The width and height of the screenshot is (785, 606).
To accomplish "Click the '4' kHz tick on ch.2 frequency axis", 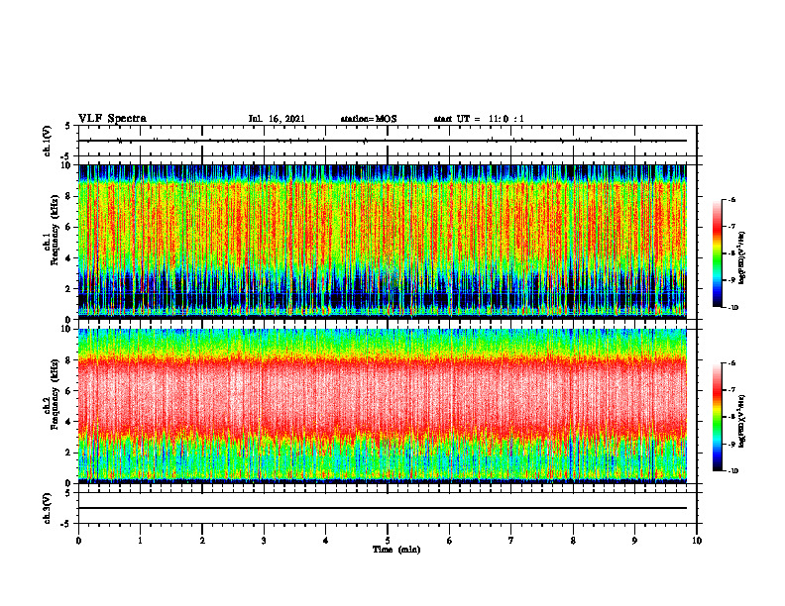I will 68,422.
